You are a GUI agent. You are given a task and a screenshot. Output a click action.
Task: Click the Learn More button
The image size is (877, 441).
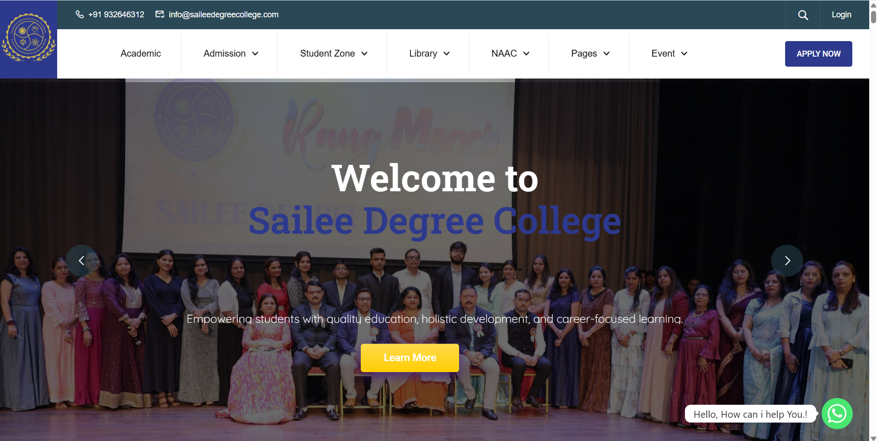click(x=410, y=358)
